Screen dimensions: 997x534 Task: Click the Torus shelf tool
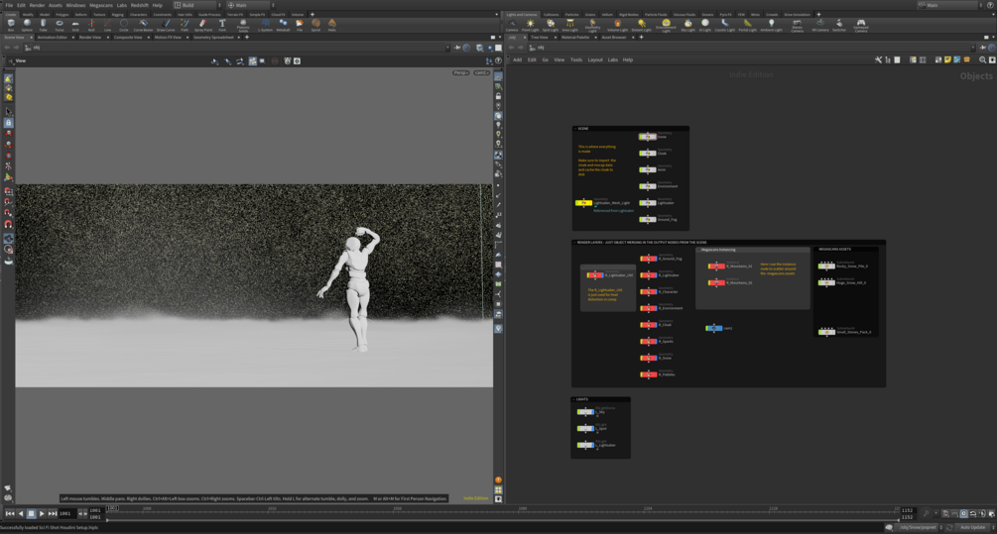pos(60,24)
